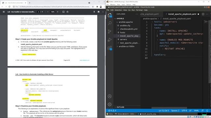
Task: Open the Source Control view
Action: [x=110, y=31]
